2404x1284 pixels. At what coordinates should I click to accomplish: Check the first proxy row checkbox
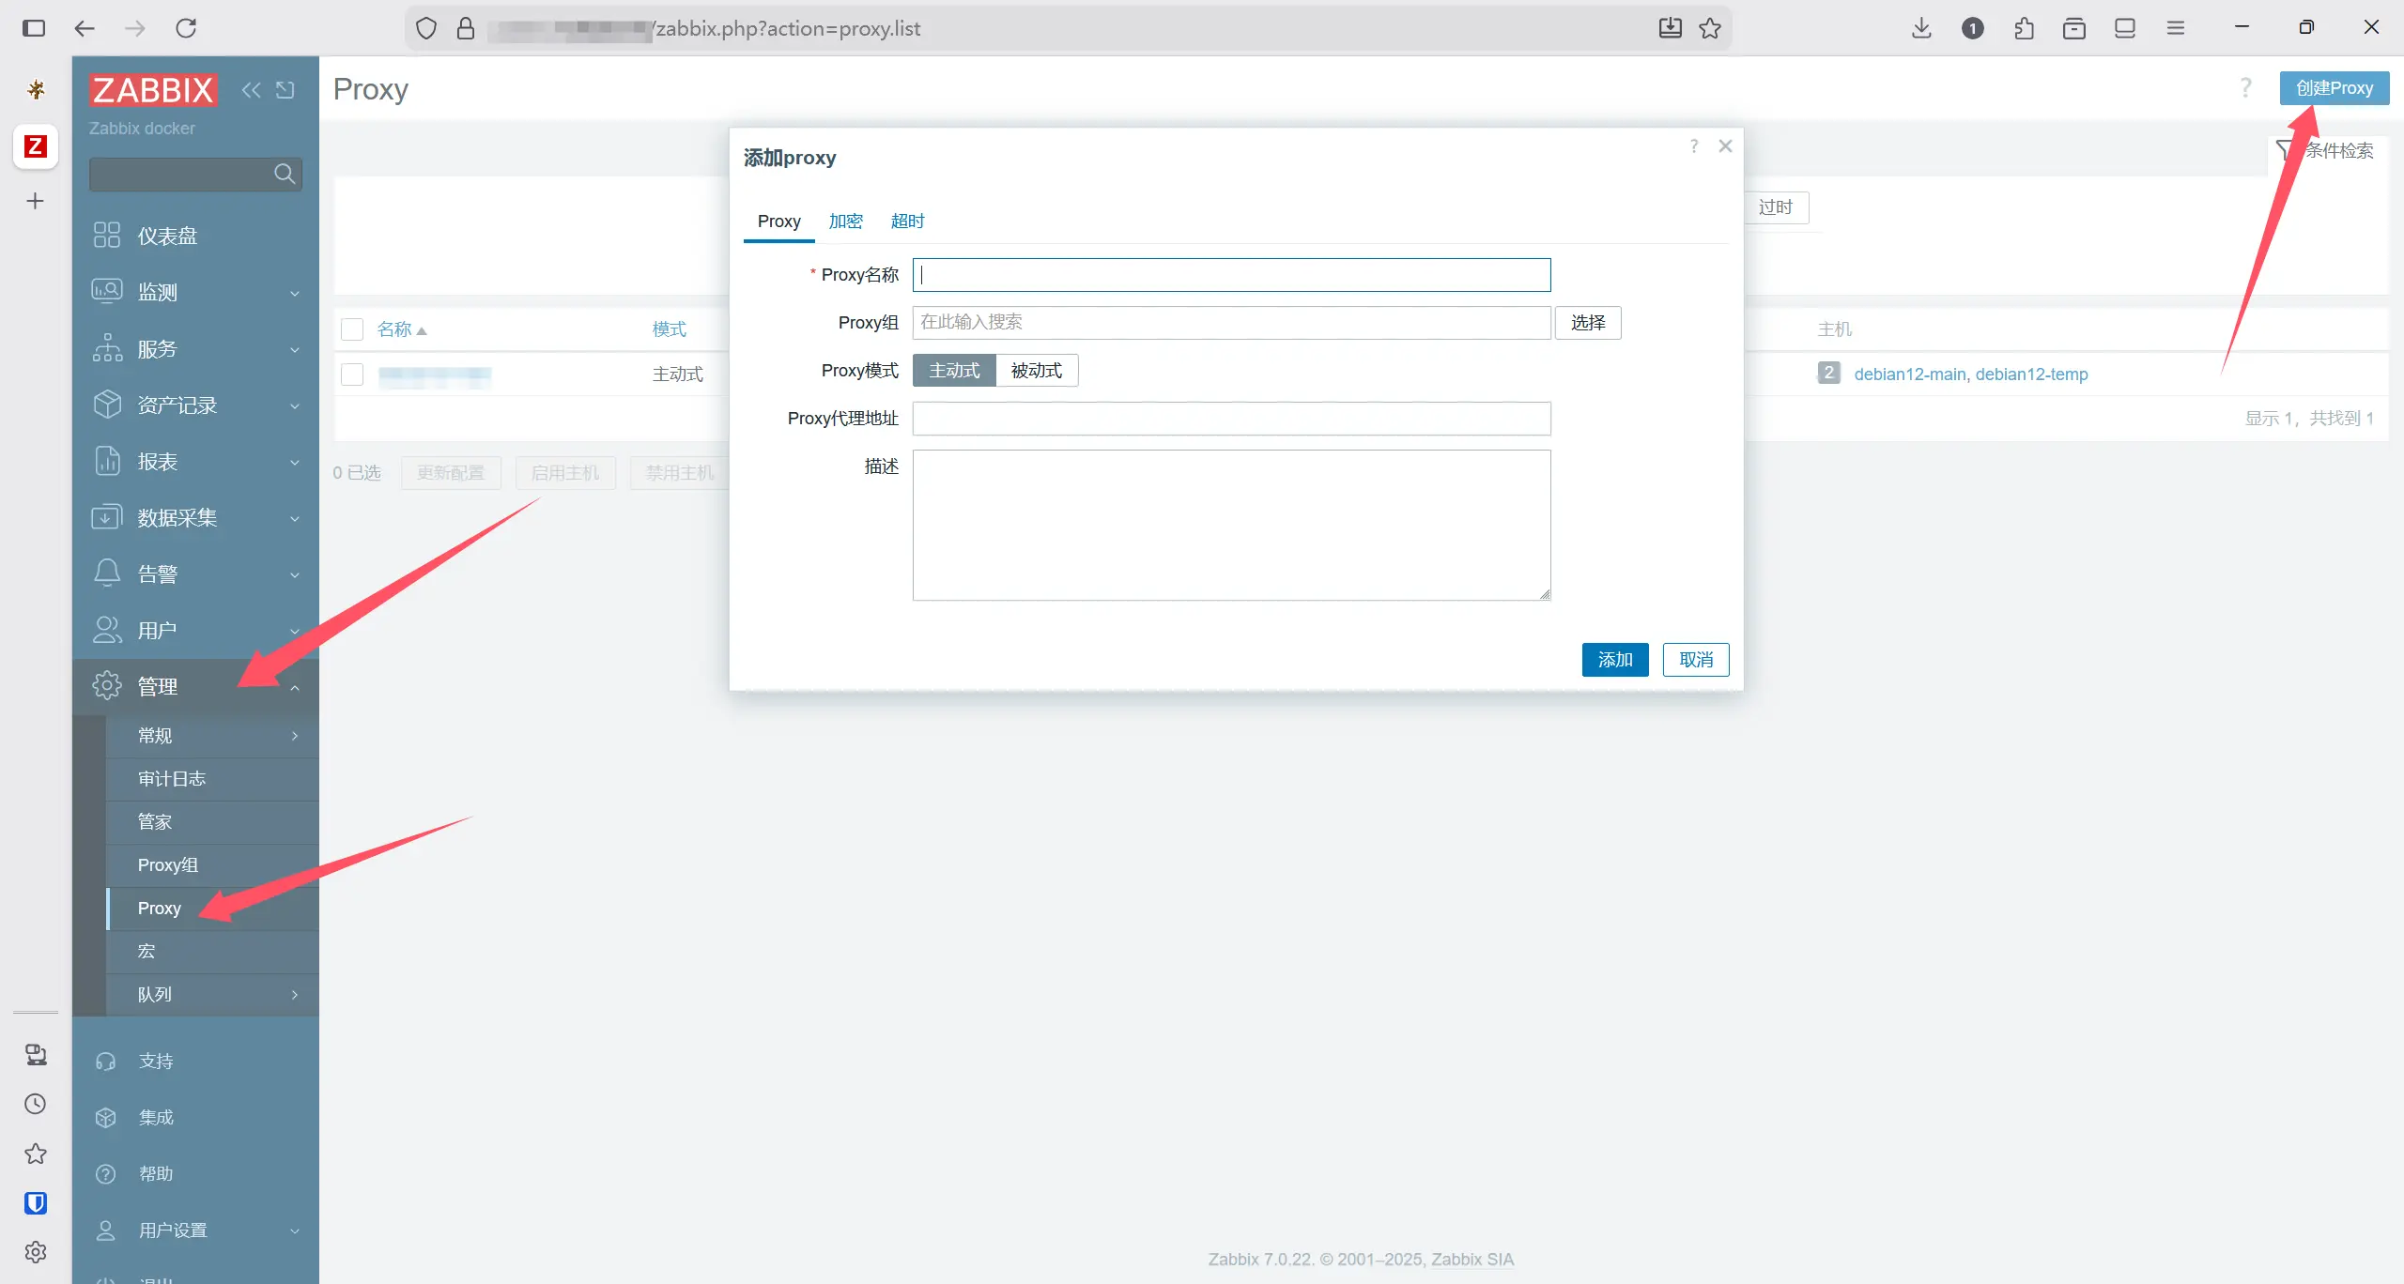pyautogui.click(x=352, y=374)
